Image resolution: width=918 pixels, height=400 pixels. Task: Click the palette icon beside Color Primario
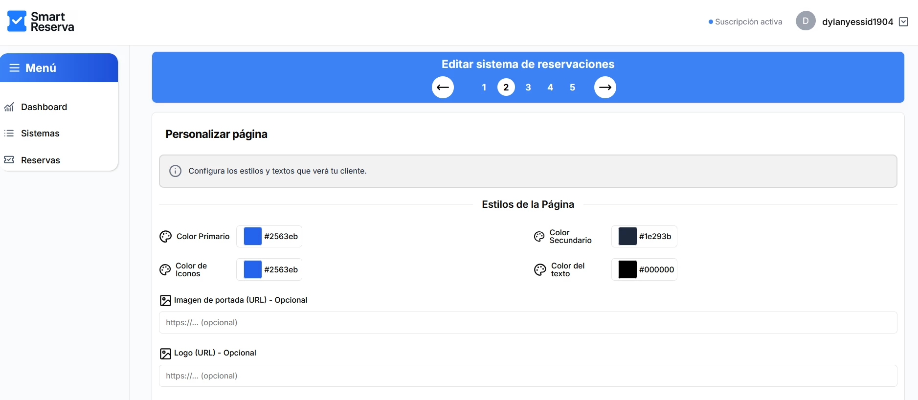(x=166, y=237)
